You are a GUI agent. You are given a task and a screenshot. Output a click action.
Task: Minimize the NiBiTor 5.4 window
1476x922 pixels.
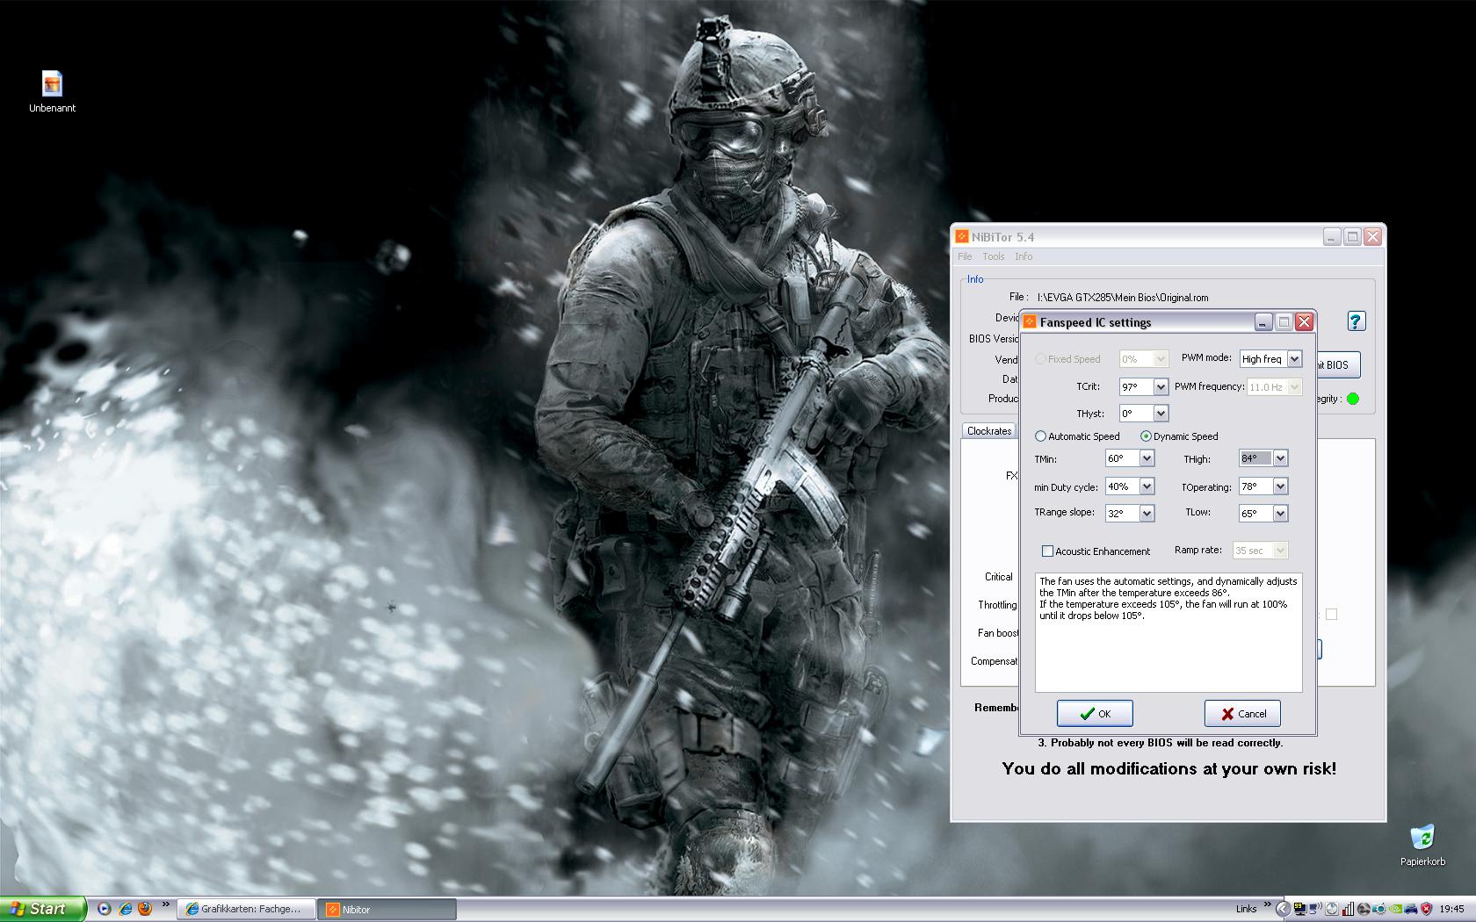[1332, 236]
